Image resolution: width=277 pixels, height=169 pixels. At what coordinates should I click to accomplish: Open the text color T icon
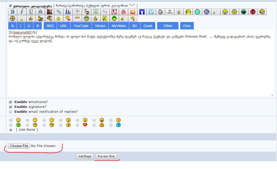pyautogui.click(x=86, y=12)
